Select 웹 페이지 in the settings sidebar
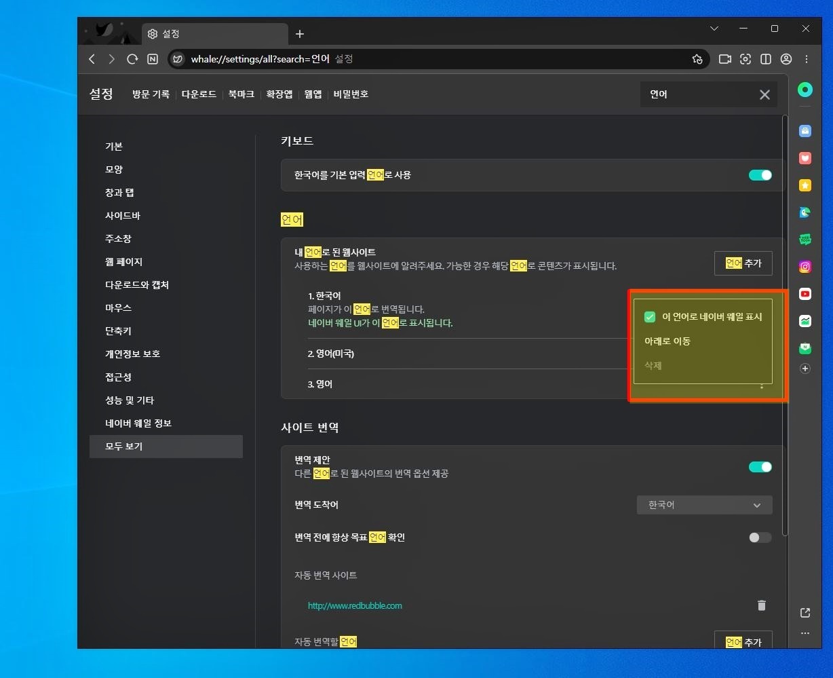The height and width of the screenshot is (678, 833). (x=123, y=262)
